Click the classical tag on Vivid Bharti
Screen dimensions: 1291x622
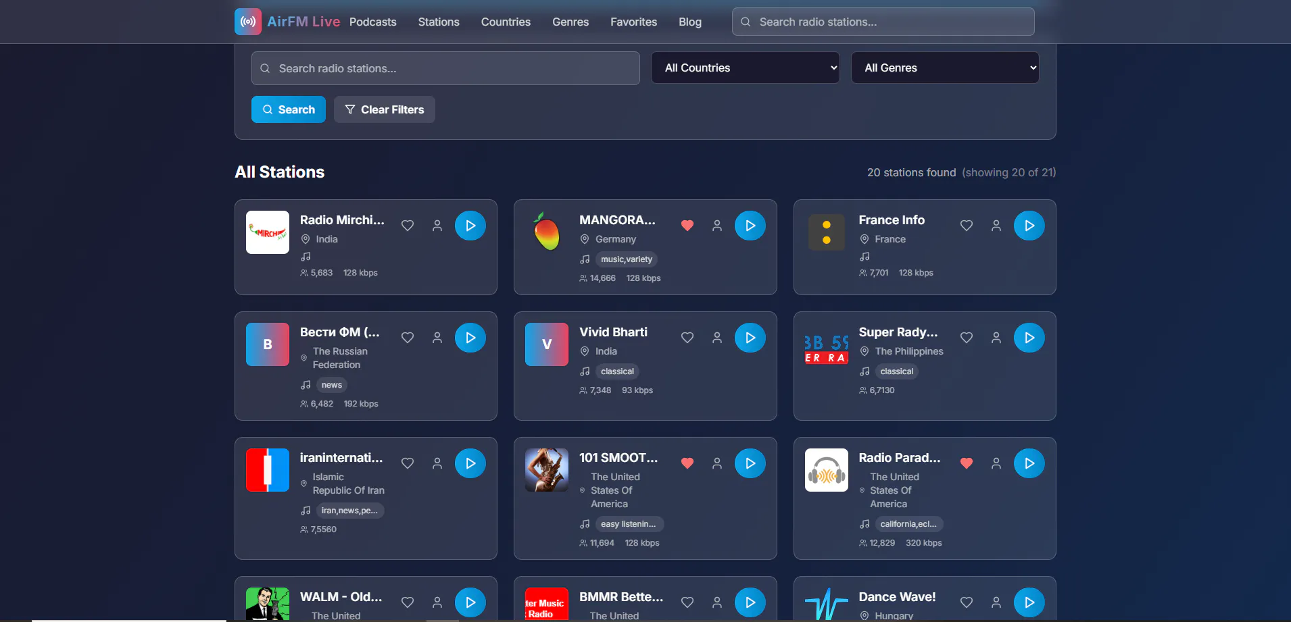pos(618,371)
